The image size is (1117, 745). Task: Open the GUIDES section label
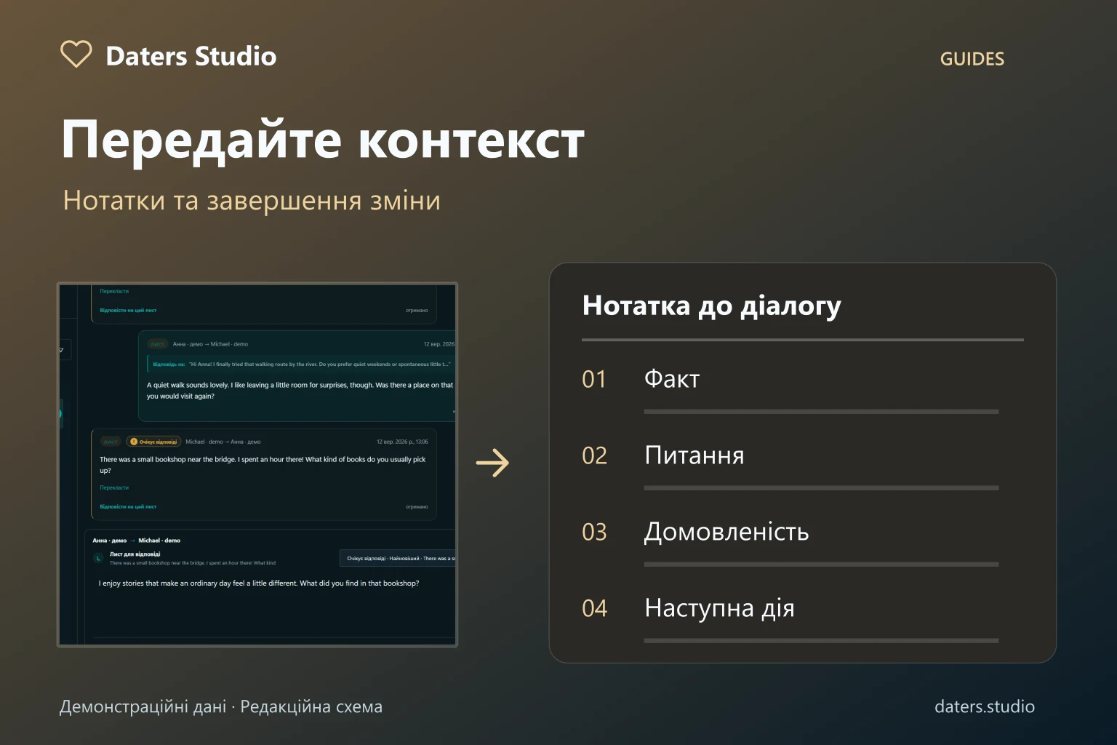pos(972,59)
